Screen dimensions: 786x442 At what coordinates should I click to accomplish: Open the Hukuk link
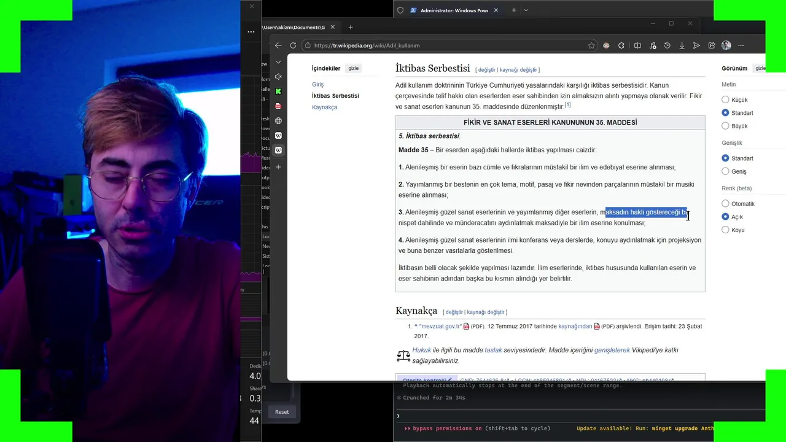421,350
